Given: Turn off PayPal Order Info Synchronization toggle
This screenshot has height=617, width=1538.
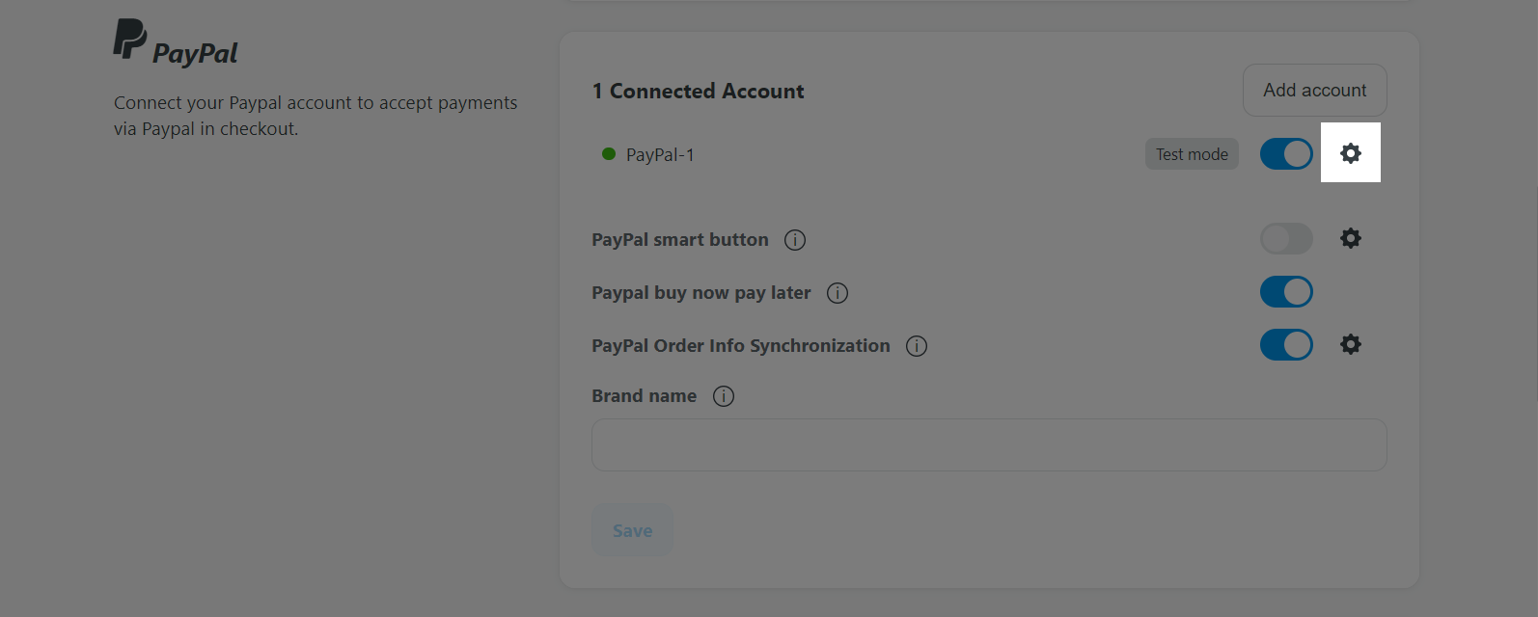Looking at the screenshot, I should (x=1286, y=344).
